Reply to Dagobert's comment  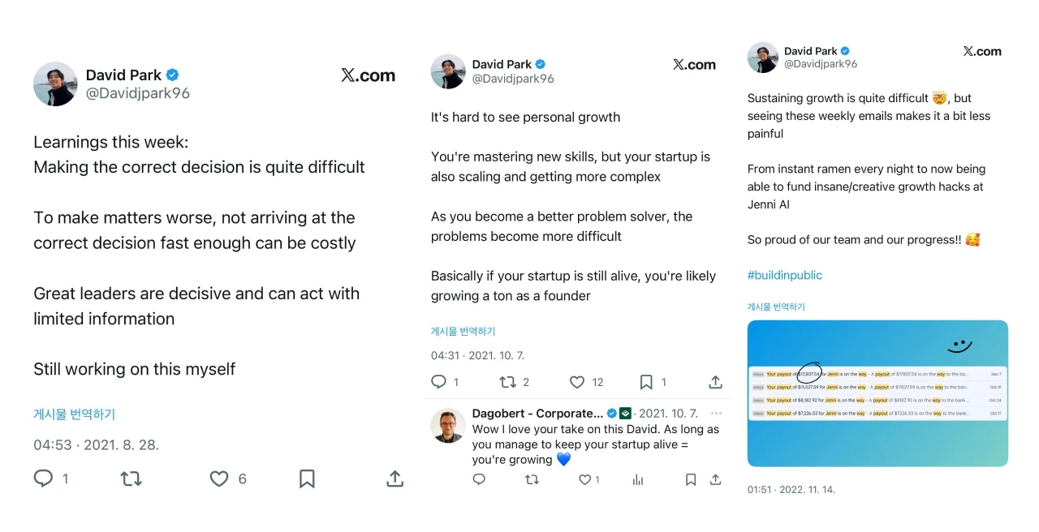[x=479, y=480]
